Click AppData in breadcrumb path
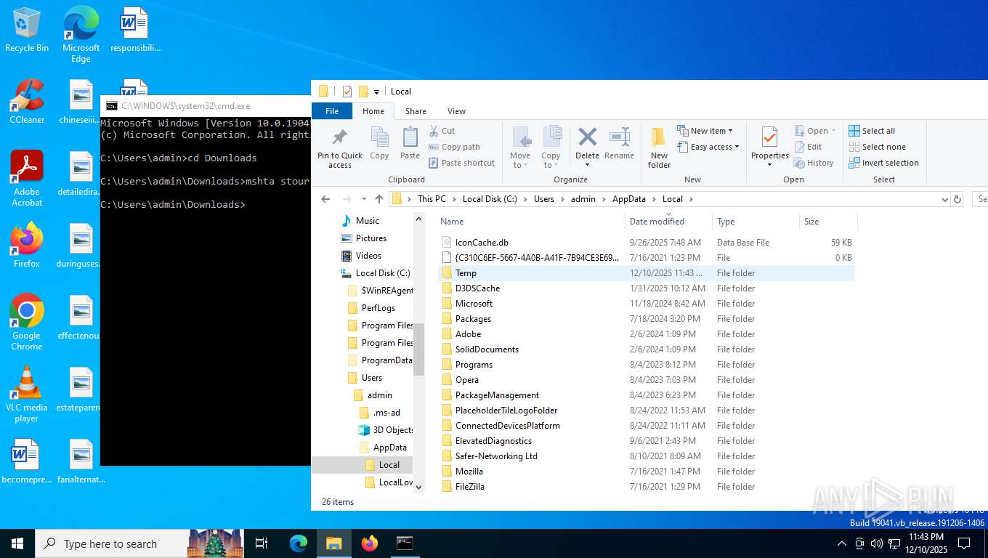Viewport: 988px width, 558px height. (629, 199)
